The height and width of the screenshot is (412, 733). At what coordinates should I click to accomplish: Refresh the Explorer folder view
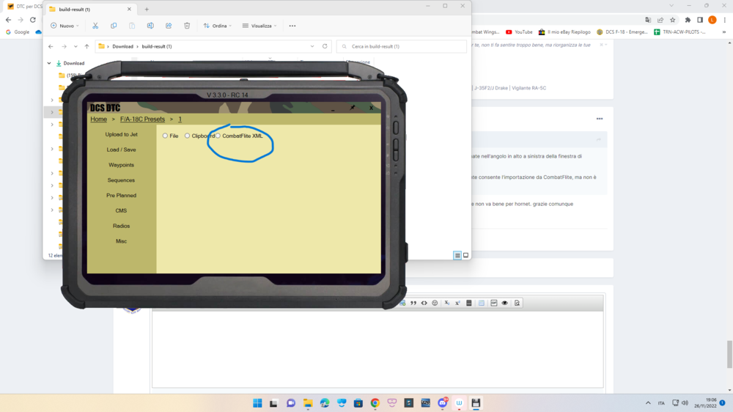tap(325, 46)
